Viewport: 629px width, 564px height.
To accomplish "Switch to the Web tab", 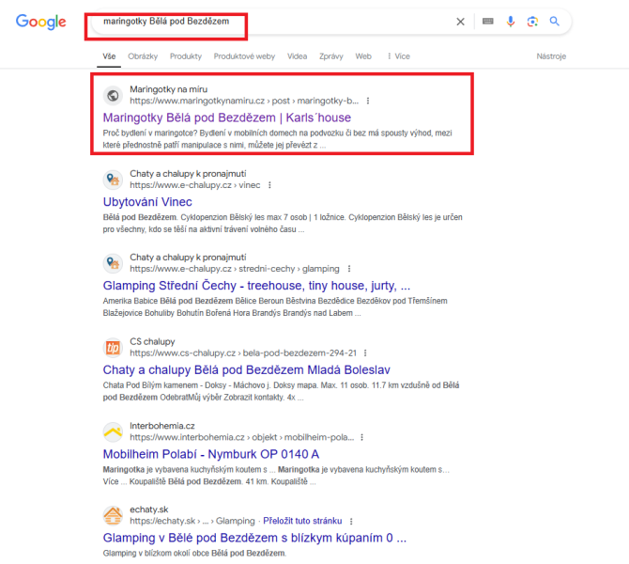I will pos(363,56).
